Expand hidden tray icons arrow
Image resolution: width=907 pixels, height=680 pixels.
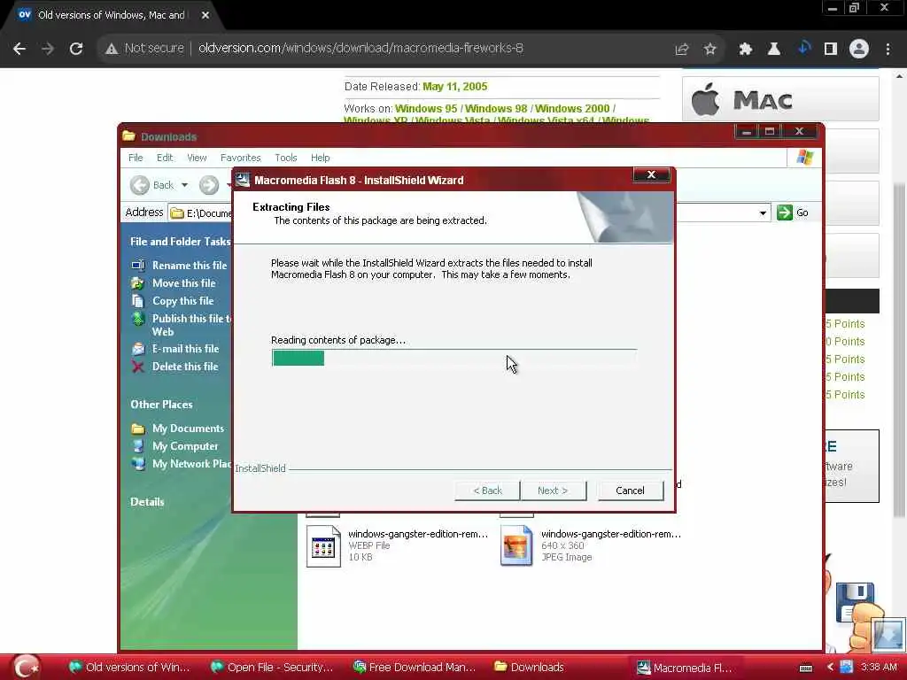coord(830,668)
